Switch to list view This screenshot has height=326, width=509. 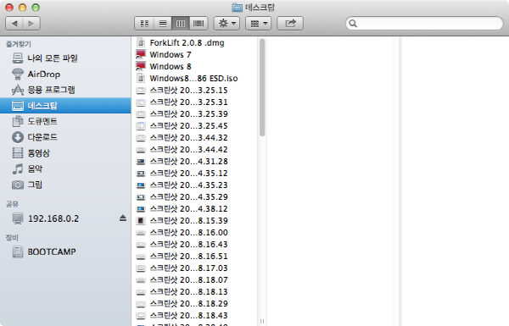click(x=163, y=24)
